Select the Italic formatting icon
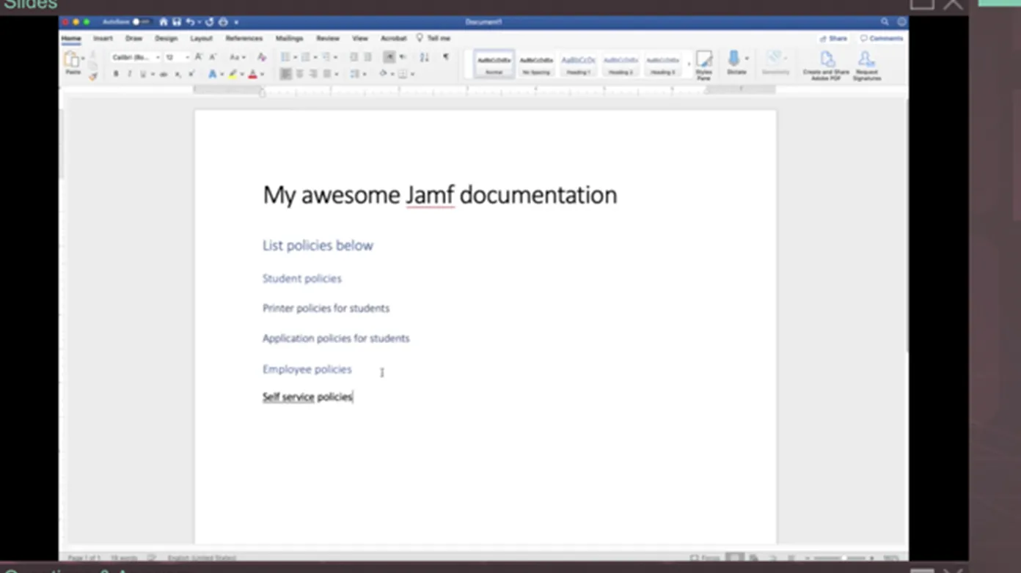The height and width of the screenshot is (573, 1021). [128, 73]
